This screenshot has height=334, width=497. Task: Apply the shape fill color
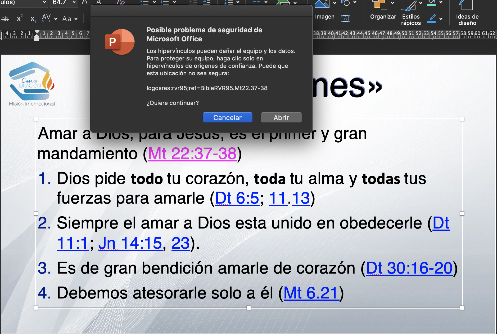[431, 3]
